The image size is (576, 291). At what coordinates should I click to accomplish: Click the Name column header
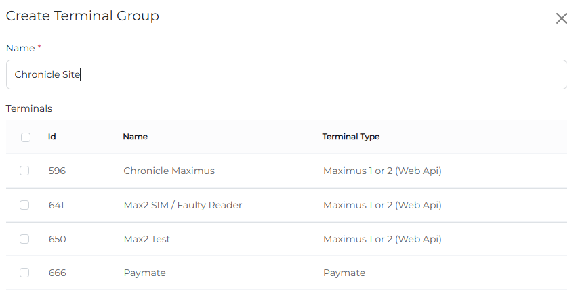coord(135,137)
